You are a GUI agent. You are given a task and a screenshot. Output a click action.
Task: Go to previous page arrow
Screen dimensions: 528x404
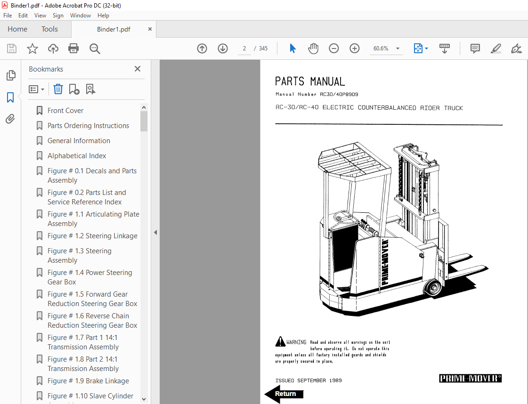click(x=202, y=48)
